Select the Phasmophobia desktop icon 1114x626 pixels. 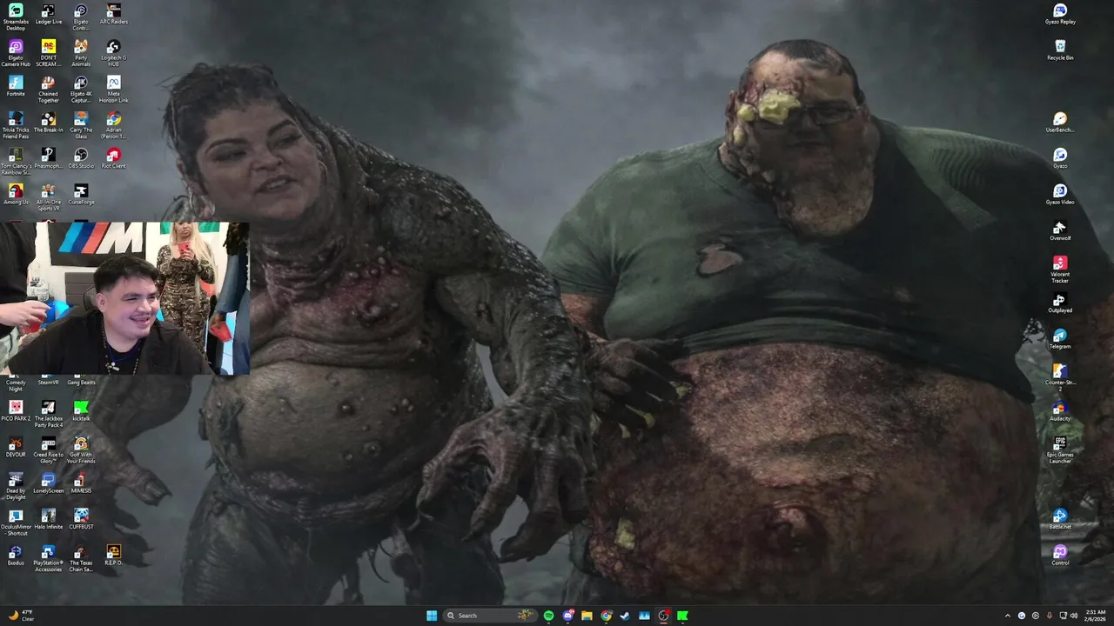tap(49, 158)
